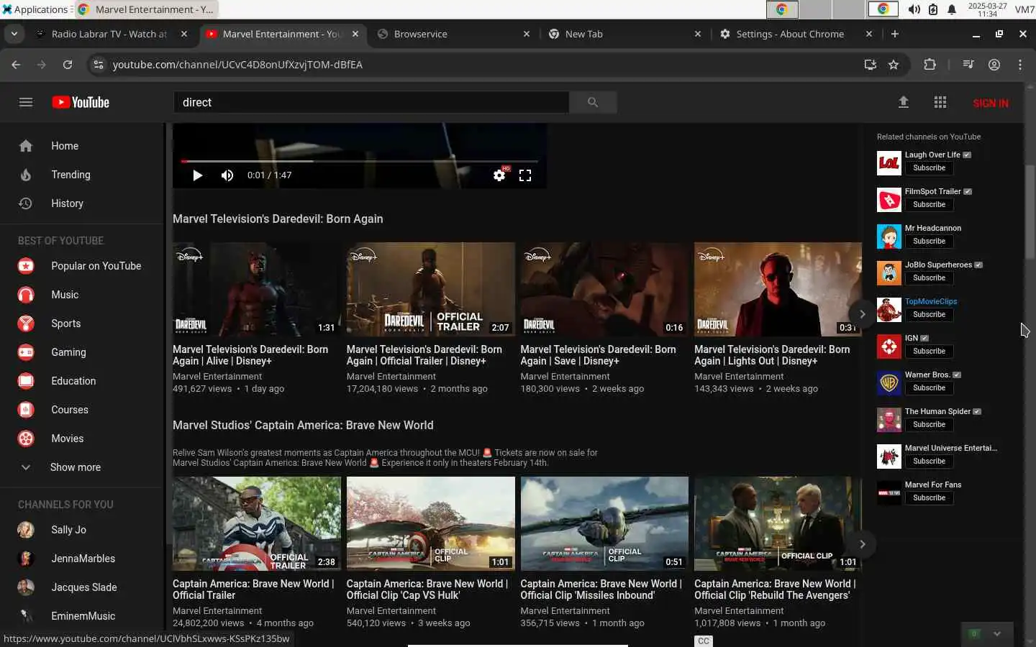The image size is (1036, 647).
Task: Open Cap VS Hulk clip thumbnail
Action: (x=430, y=523)
